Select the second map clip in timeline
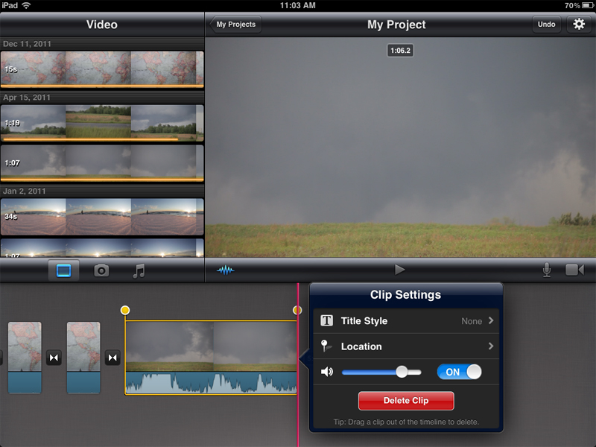The height and width of the screenshot is (447, 596). coord(83,358)
